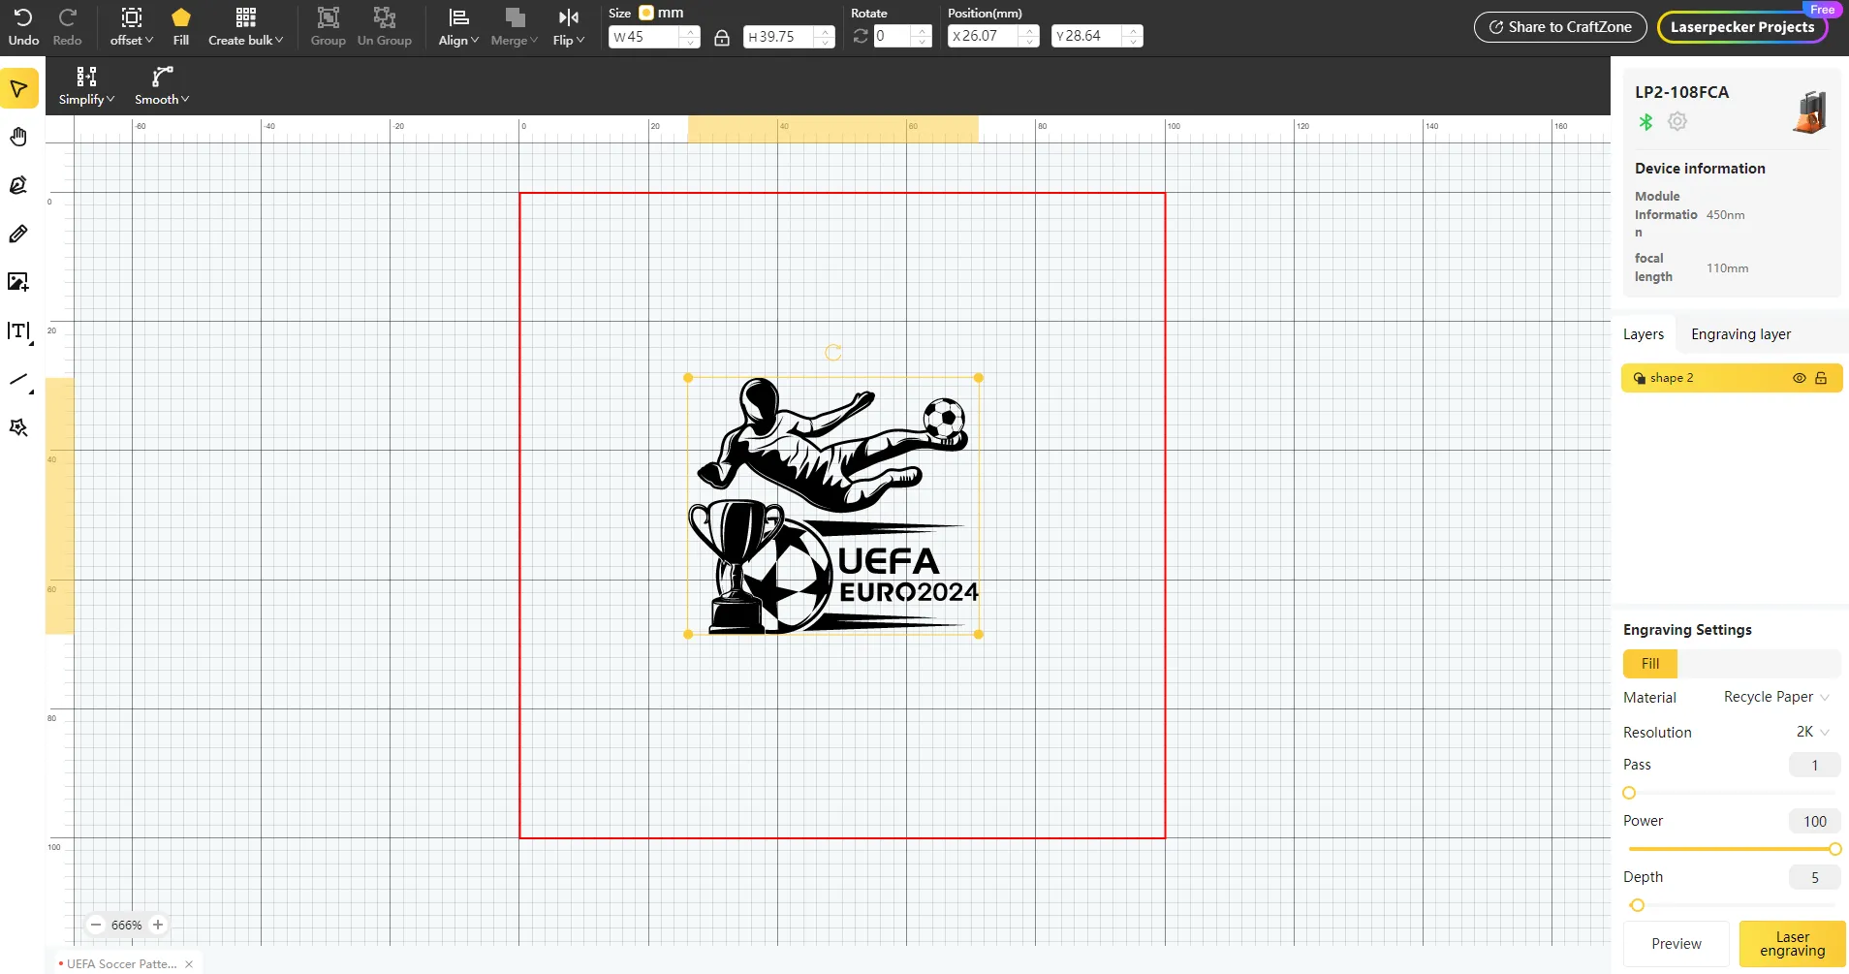Click the Device information heading
The height and width of the screenshot is (974, 1849).
click(x=1700, y=169)
